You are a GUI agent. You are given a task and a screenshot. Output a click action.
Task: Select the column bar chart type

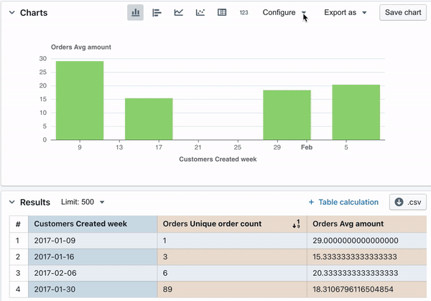click(135, 13)
